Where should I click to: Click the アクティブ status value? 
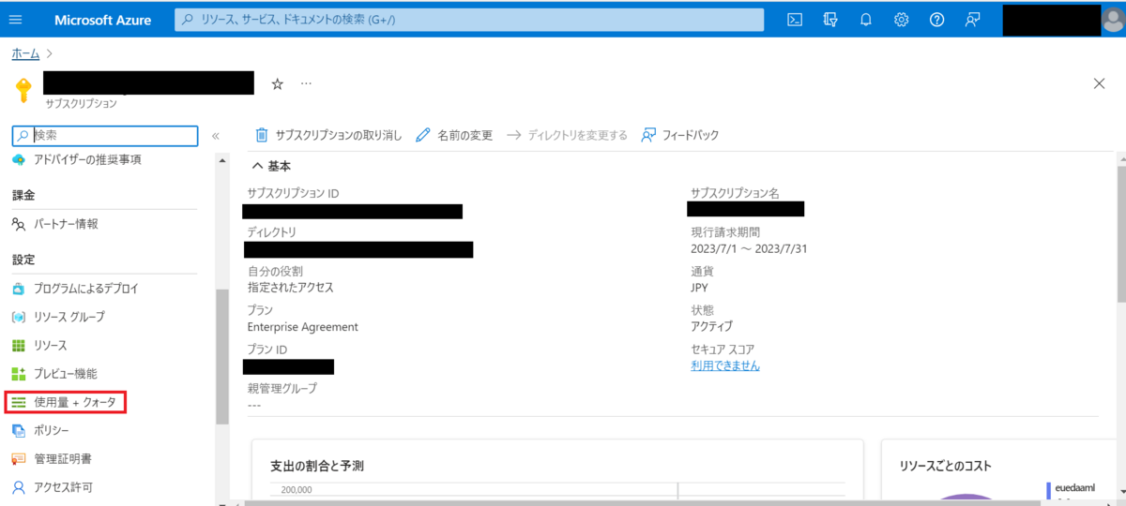tap(711, 326)
